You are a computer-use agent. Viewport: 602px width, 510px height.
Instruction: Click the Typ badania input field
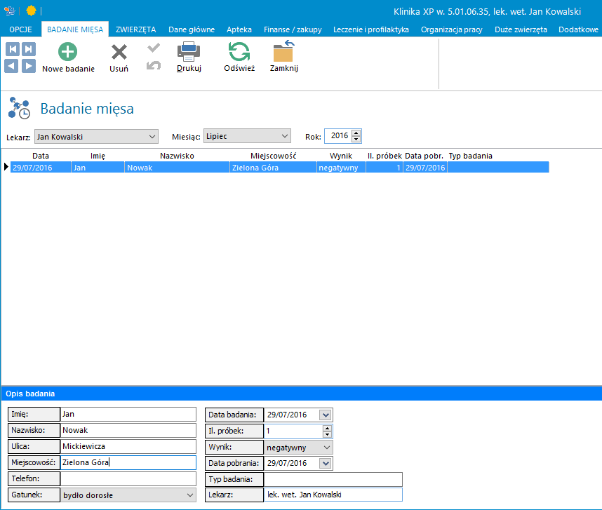coord(333,479)
